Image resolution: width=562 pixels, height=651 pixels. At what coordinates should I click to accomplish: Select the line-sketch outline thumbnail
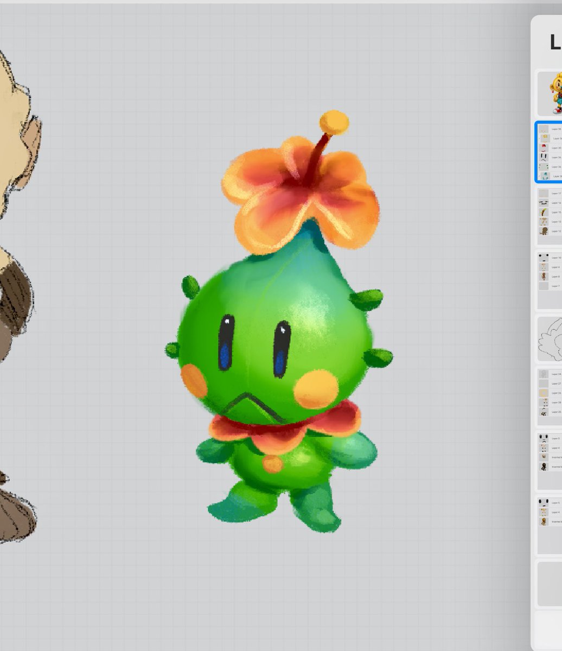(550, 340)
